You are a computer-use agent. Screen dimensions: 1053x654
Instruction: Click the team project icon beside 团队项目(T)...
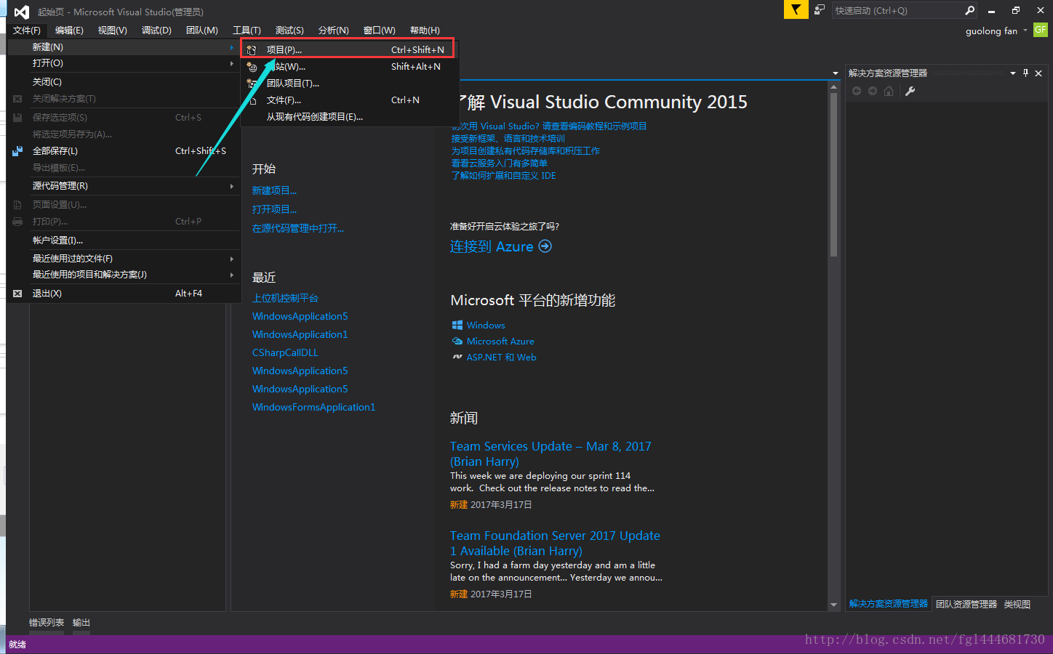[x=252, y=84]
